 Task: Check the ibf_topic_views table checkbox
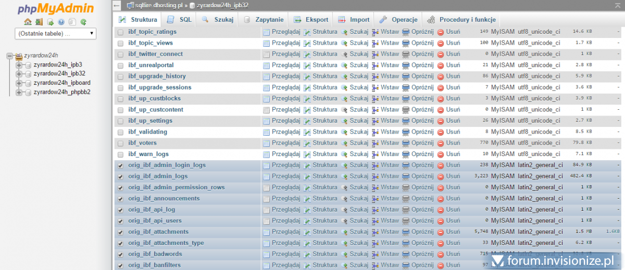click(x=121, y=43)
